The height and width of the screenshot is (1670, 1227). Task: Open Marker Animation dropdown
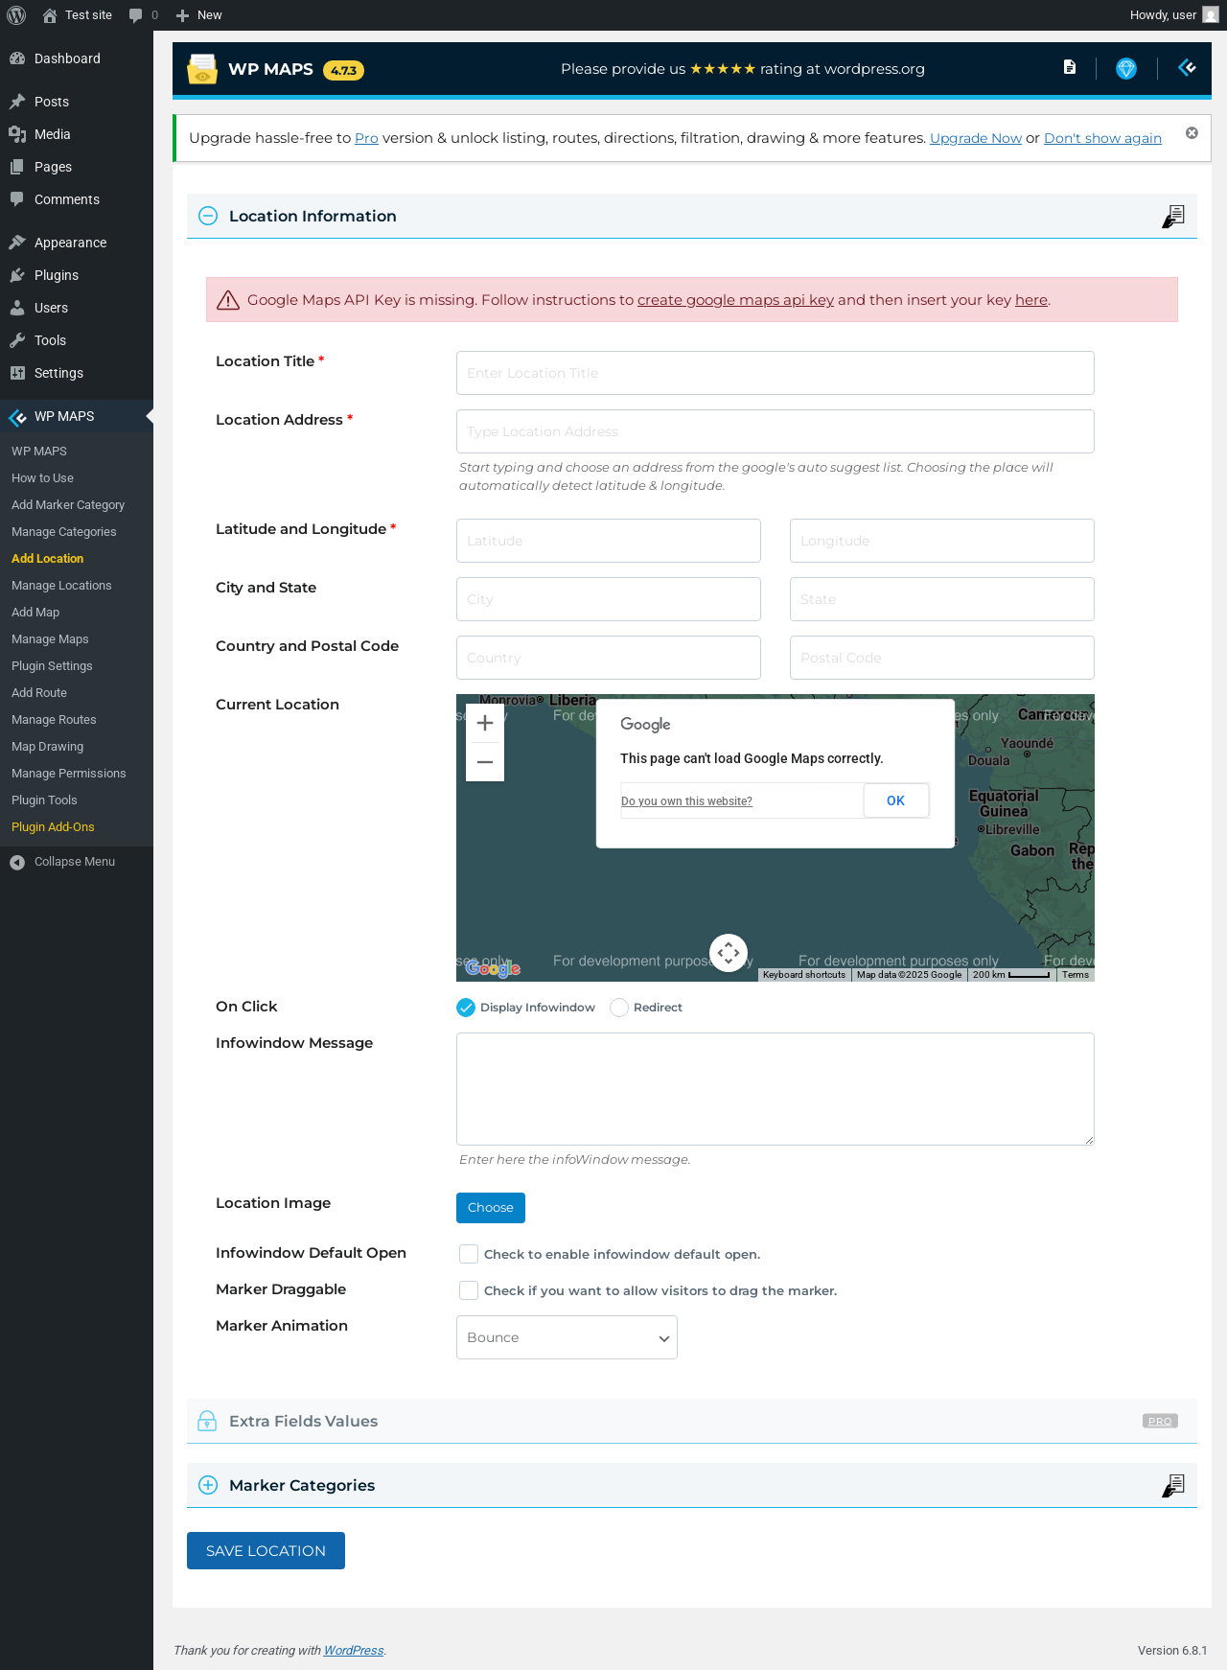point(567,1337)
